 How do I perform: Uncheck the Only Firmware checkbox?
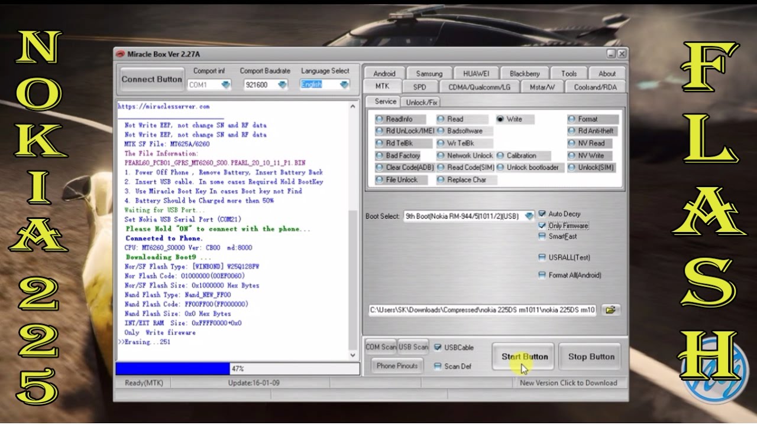click(x=542, y=225)
